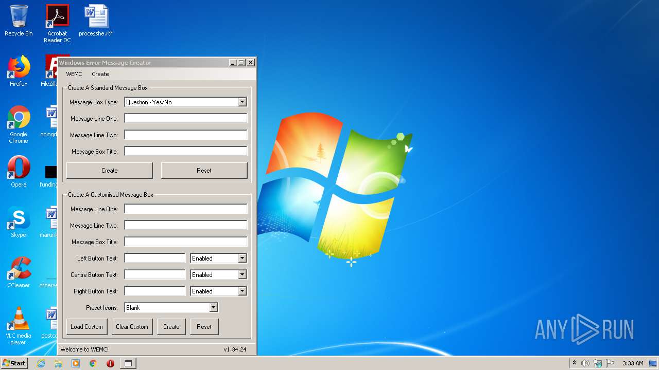Image resolution: width=659 pixels, height=370 pixels.
Task: Open the VLC media player shortcut
Action: tap(19, 326)
